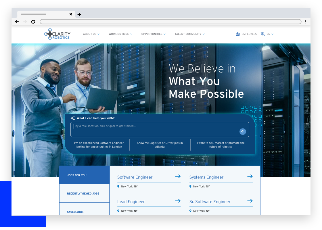This screenshot has width=322, height=230.
Task: Click the AI sparkle icon
Action: point(72,118)
